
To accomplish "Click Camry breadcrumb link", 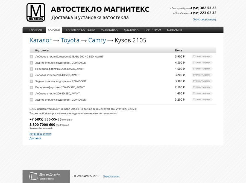I will coord(97,40).
